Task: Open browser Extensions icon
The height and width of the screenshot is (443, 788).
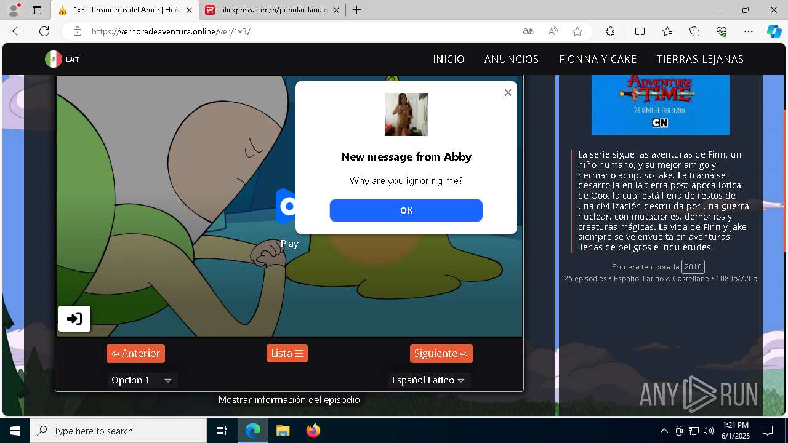Action: click(x=610, y=31)
